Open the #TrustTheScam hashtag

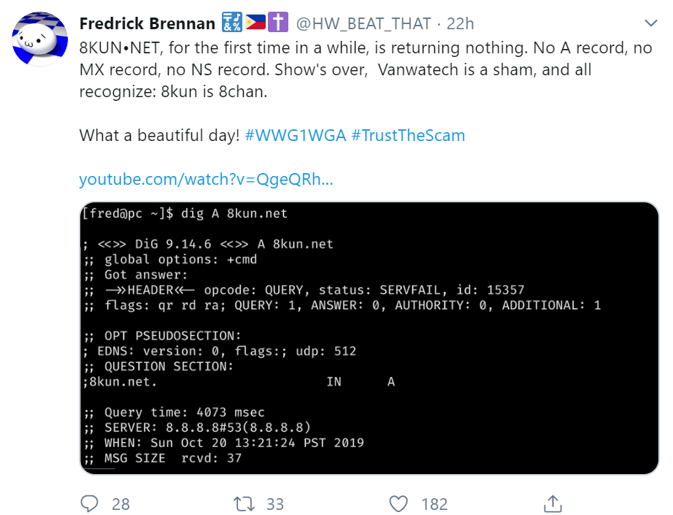(408, 135)
